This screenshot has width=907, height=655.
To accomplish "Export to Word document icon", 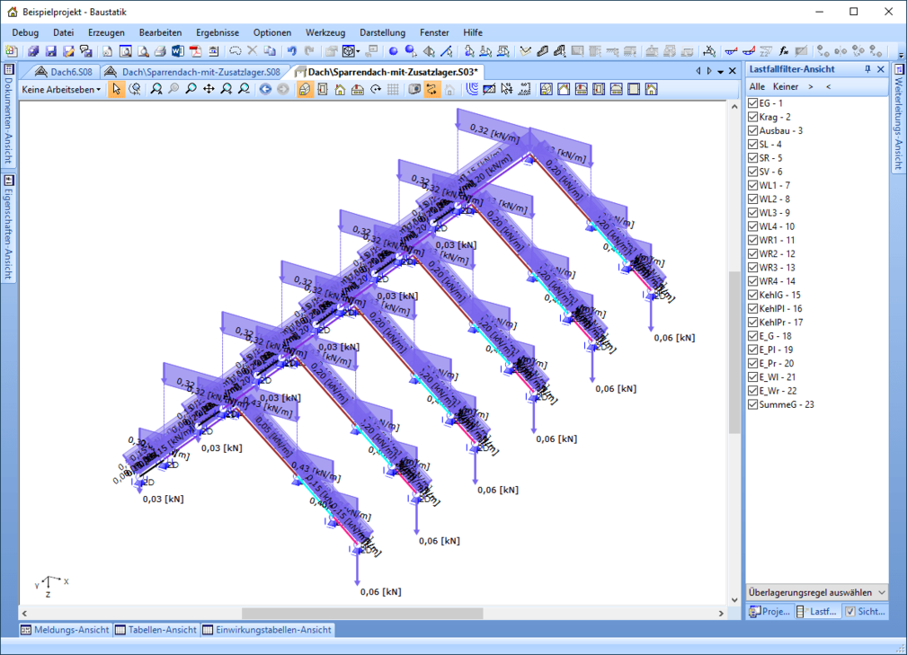I will click(x=177, y=51).
